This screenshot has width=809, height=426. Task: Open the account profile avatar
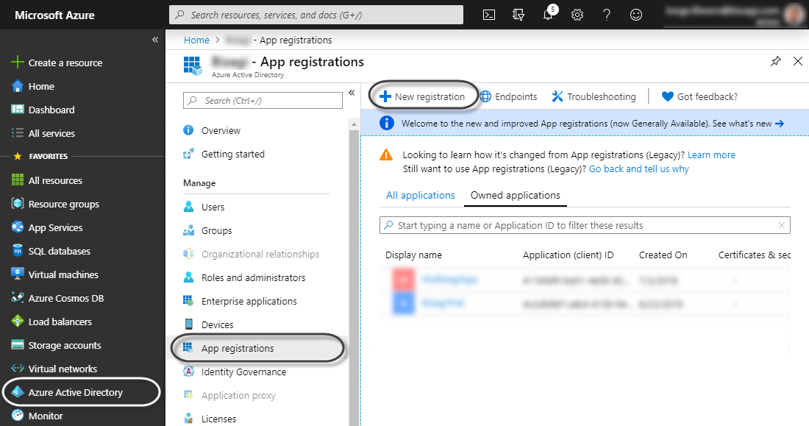(x=794, y=15)
